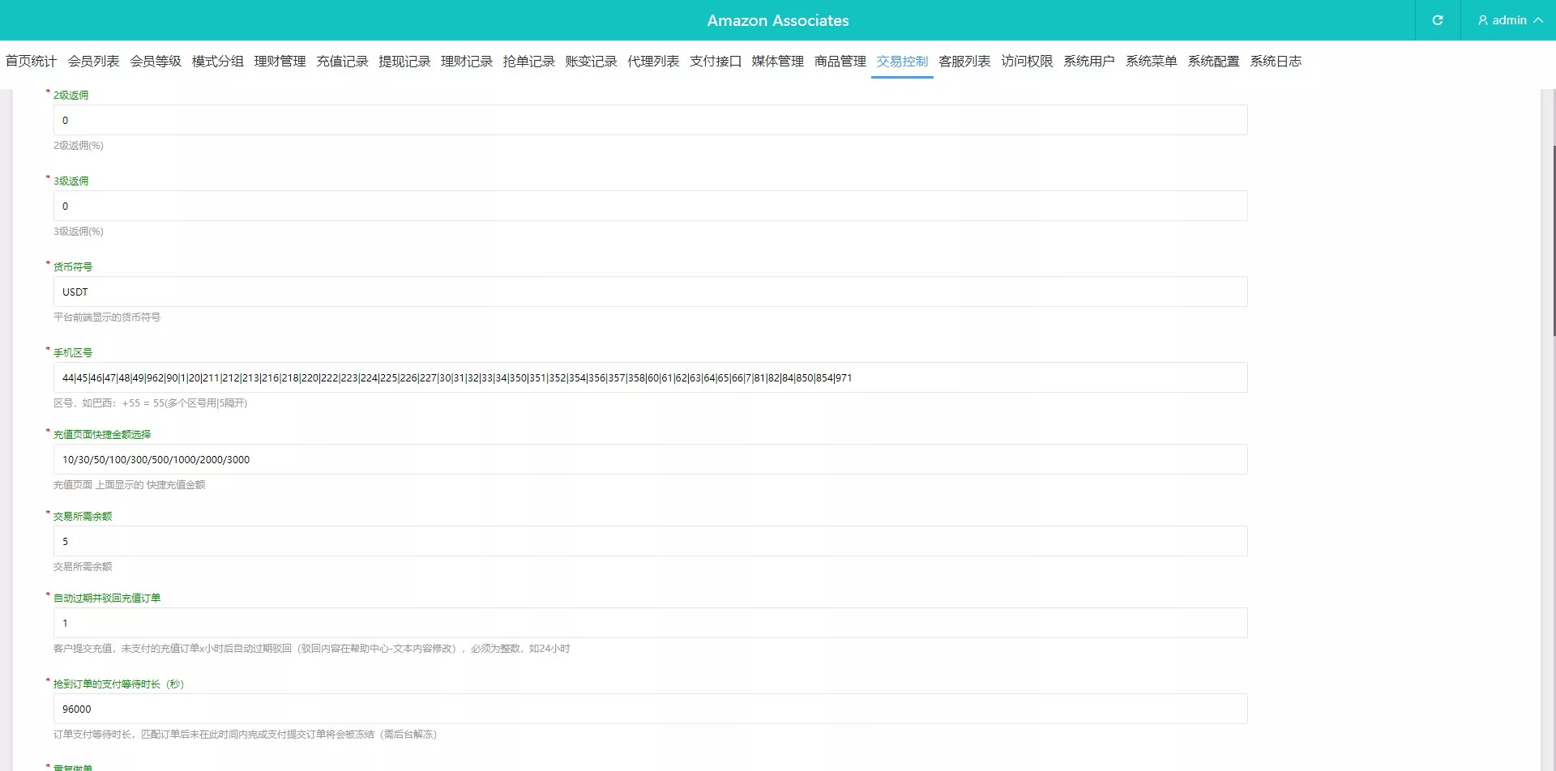Click the admin user profile icon

pyautogui.click(x=1482, y=20)
